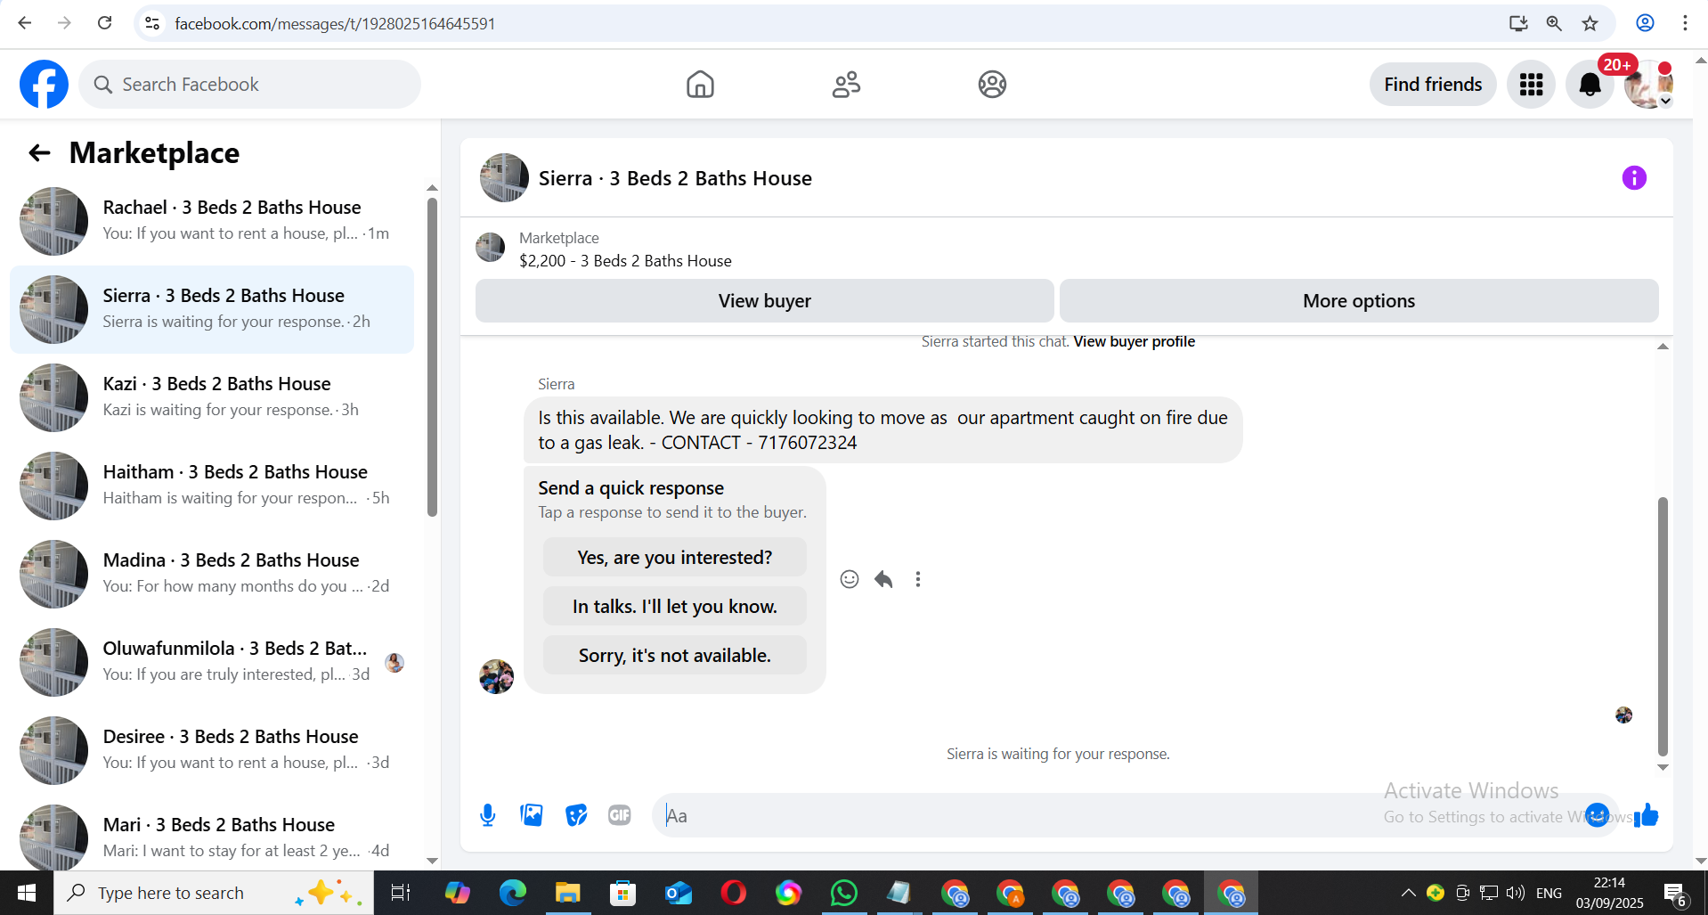The width and height of the screenshot is (1708, 915).
Task: Open the Groups icon in top navigation
Action: point(992,85)
